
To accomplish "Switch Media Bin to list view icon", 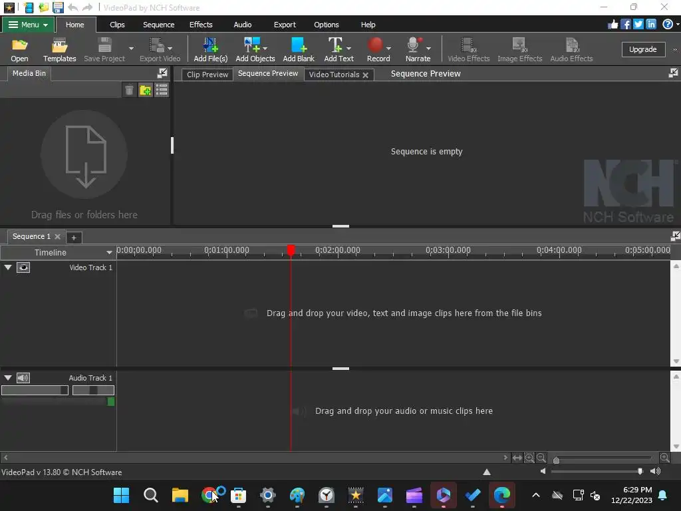I will coord(162,90).
